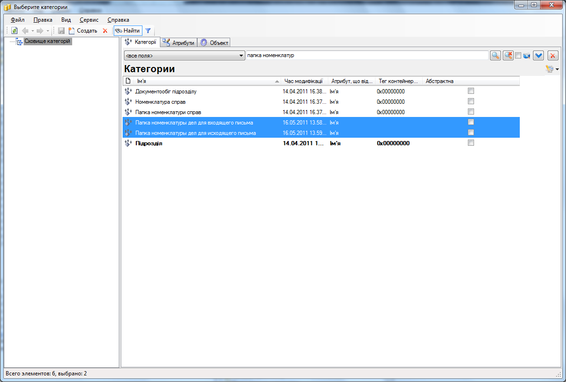
Task: Check Абстрактна box for Документообіг підрозділу
Action: click(x=471, y=91)
